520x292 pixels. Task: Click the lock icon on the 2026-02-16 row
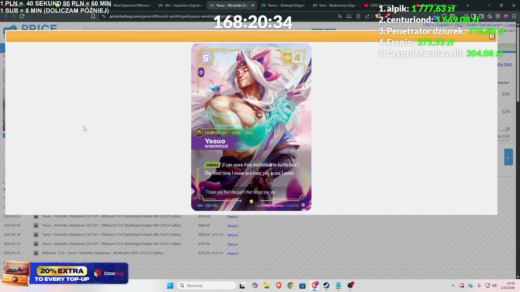(36, 244)
